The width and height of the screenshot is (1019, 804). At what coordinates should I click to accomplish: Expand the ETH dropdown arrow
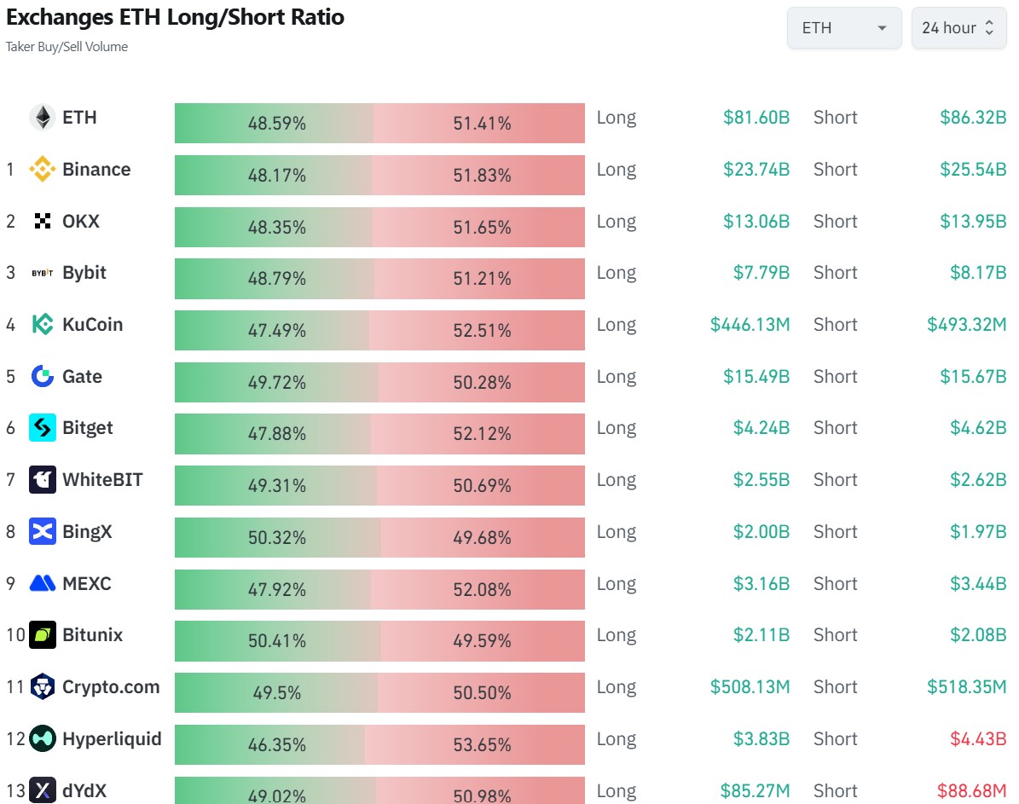click(x=881, y=27)
